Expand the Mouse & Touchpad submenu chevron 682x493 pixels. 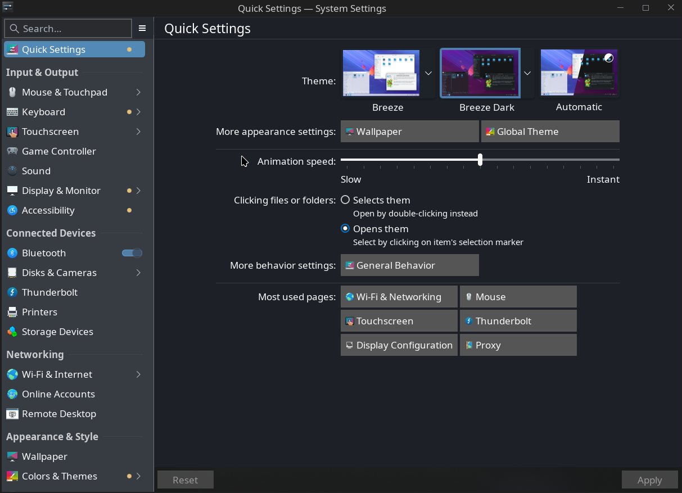point(138,92)
